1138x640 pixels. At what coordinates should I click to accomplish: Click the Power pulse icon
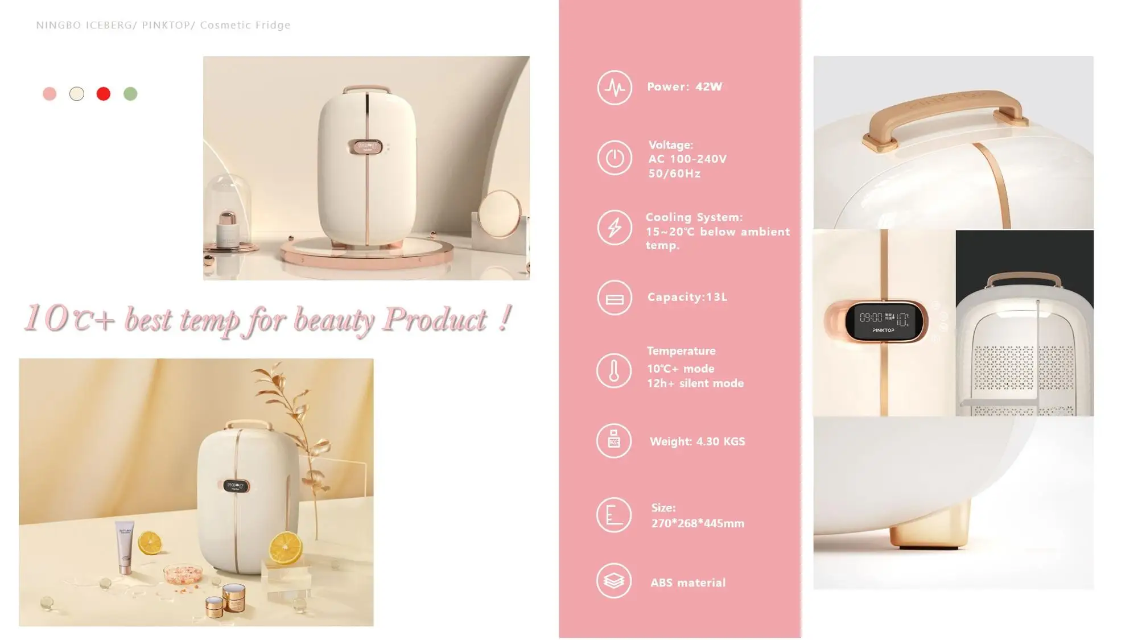(x=615, y=88)
